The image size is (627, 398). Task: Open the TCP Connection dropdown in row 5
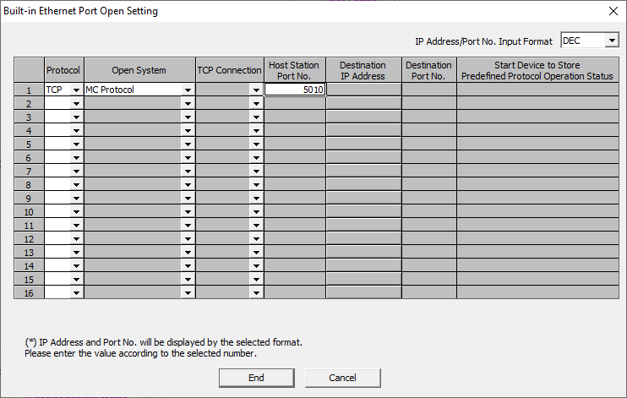(256, 144)
